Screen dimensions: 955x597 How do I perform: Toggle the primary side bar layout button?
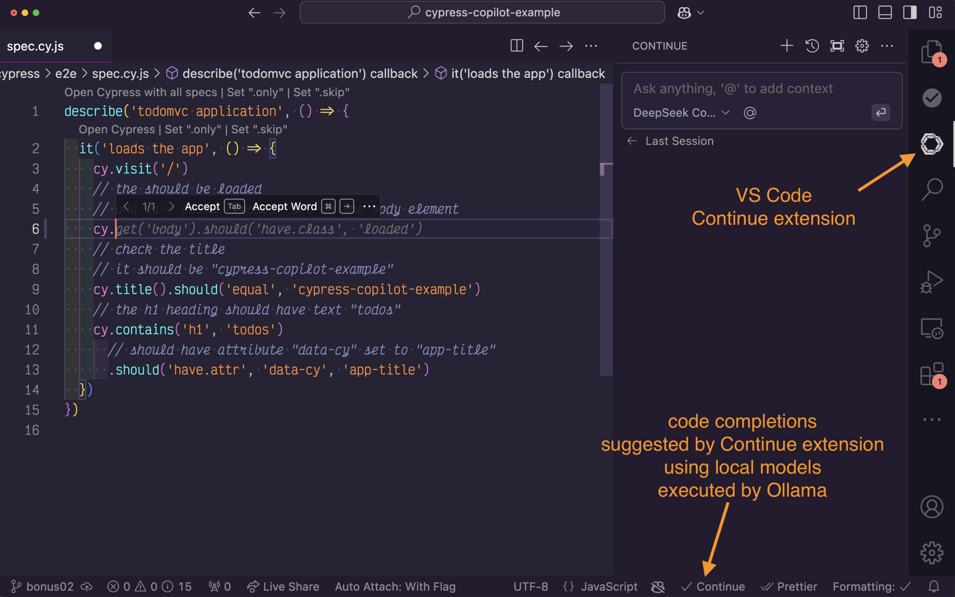(860, 12)
